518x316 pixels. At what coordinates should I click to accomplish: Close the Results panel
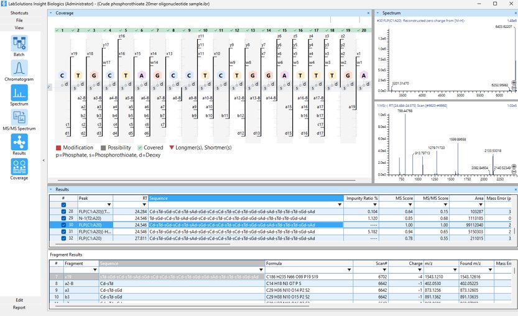[516, 190]
